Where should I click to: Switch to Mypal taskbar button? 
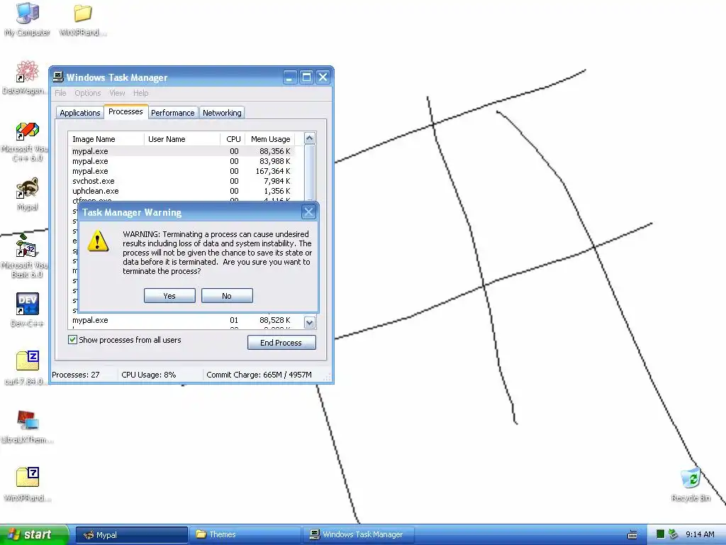(x=132, y=535)
